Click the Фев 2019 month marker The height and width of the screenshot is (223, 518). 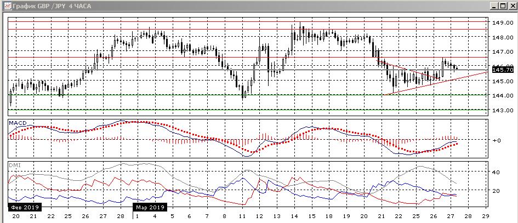(24, 208)
